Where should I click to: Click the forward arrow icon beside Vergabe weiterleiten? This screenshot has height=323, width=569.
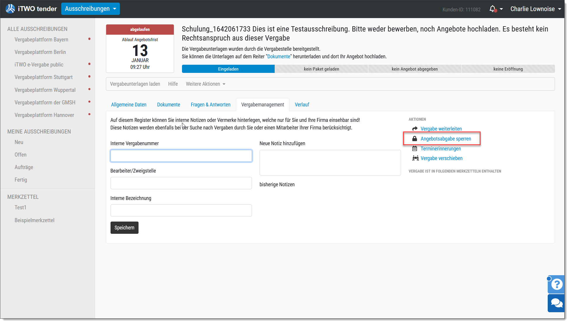415,129
